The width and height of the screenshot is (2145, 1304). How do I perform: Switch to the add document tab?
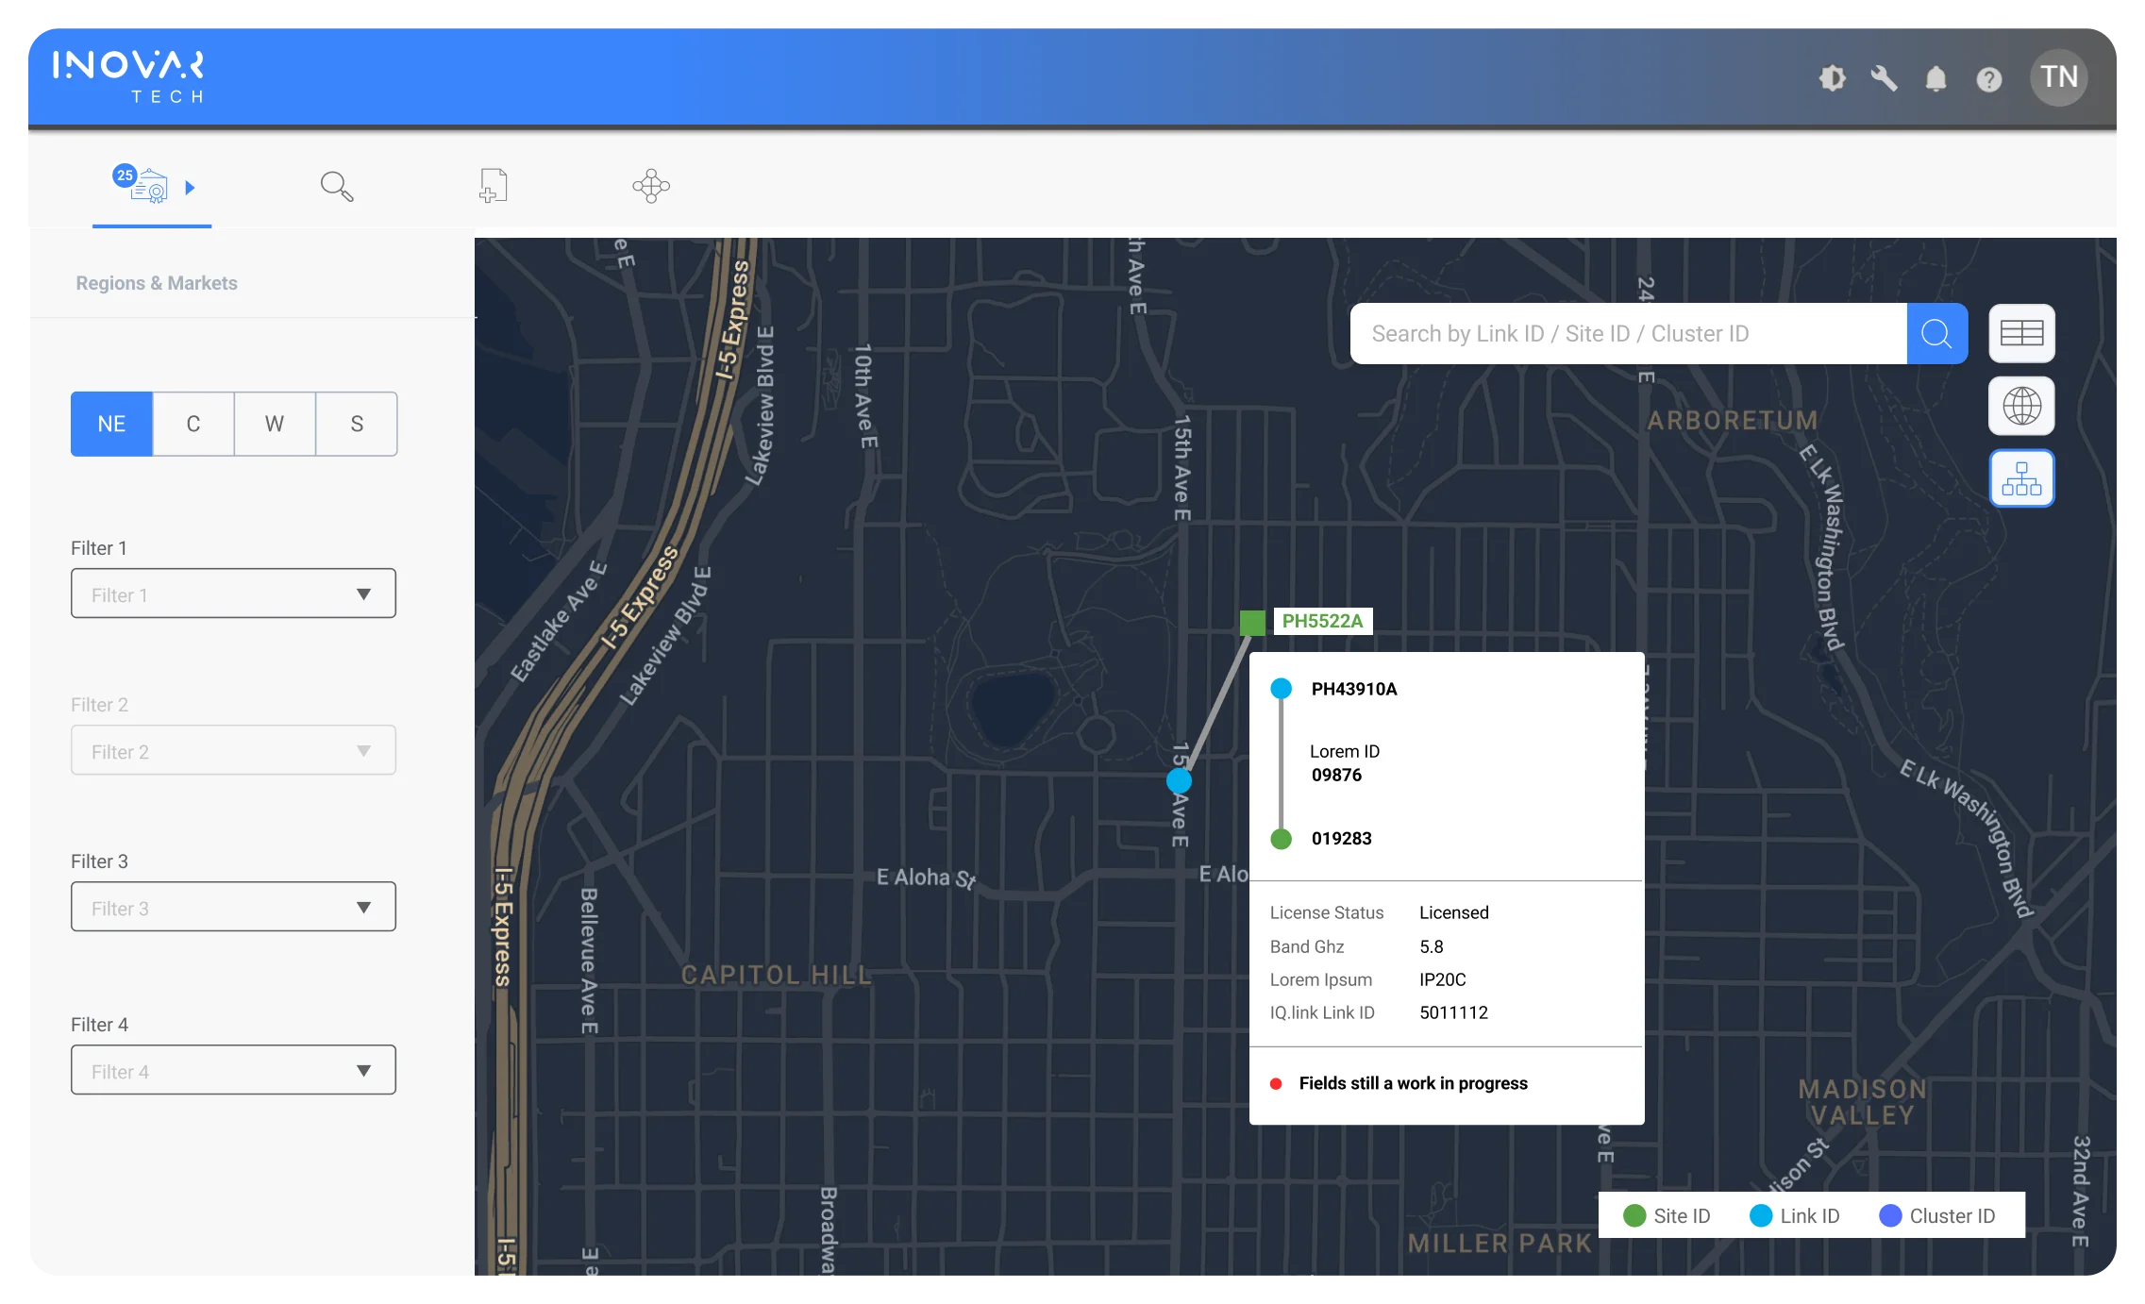click(493, 186)
